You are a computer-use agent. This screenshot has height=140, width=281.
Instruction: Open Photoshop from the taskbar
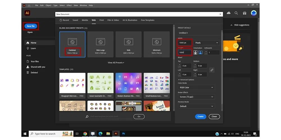[123, 134]
